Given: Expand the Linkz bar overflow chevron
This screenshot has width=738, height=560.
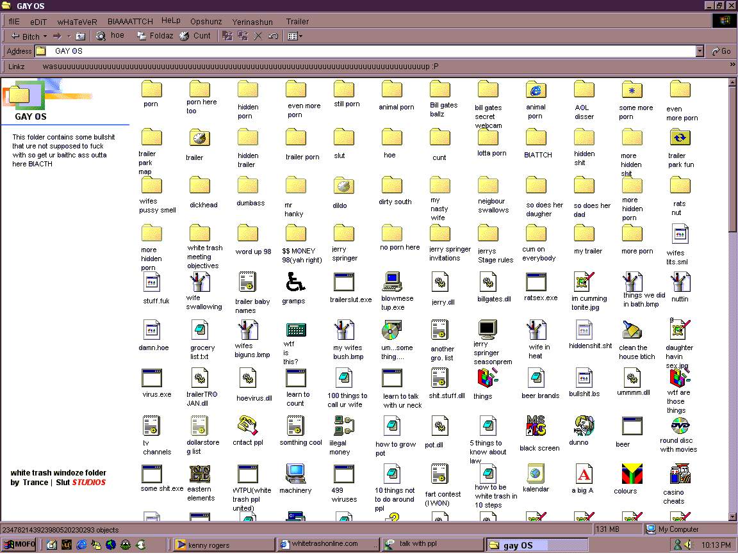Looking at the screenshot, I should click(x=732, y=65).
